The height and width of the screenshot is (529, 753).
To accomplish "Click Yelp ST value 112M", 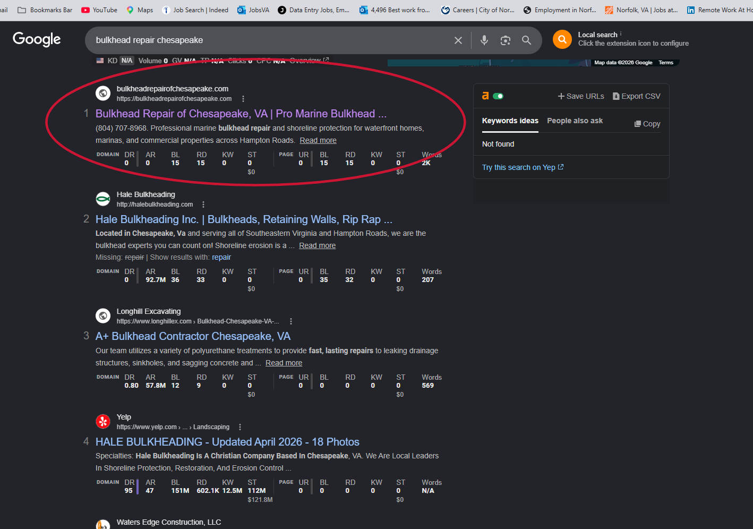I will point(257,491).
